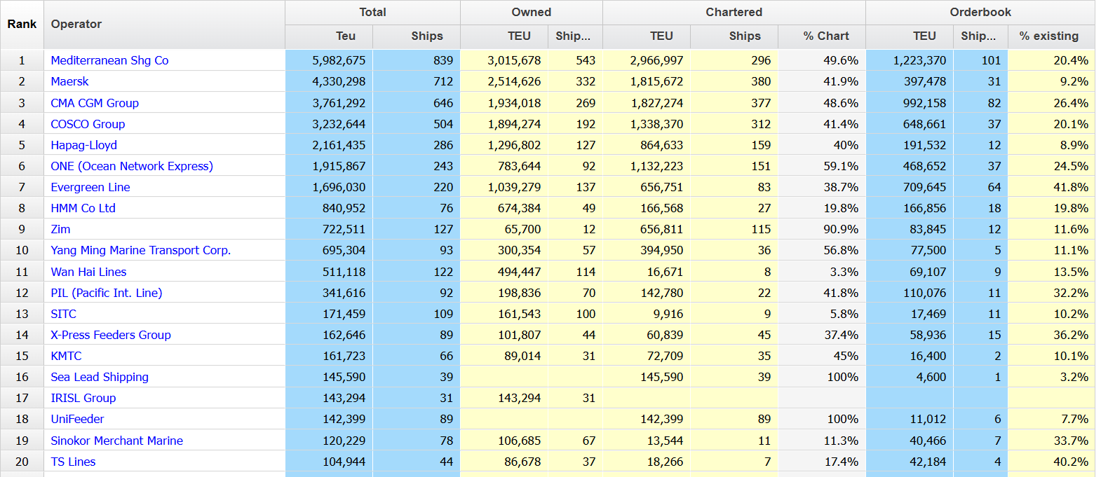Select the % existing cell 40.2%

pos(1051,462)
